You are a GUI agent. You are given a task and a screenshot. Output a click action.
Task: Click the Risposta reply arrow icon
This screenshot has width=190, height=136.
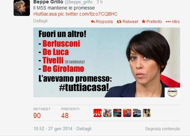(93, 22)
